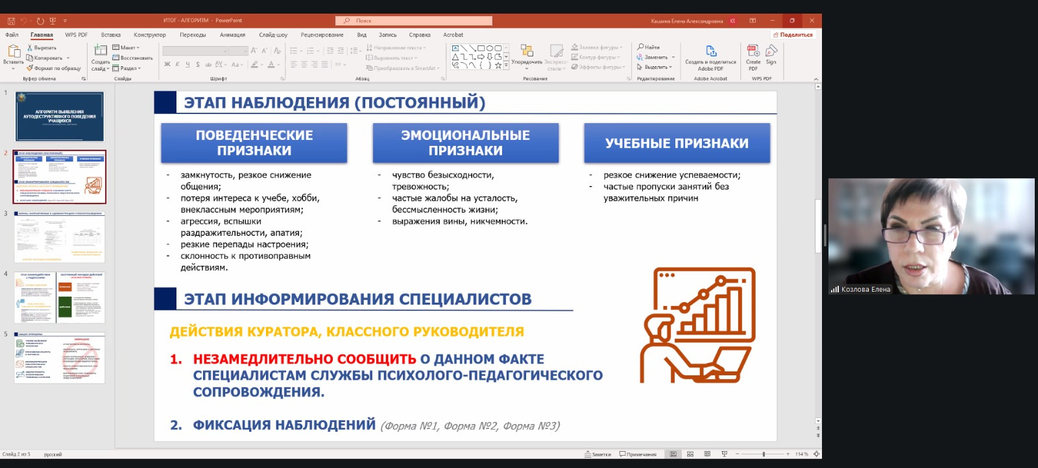Image resolution: width=1038 pixels, height=468 pixels.
Task: Click the Поделиться share button
Action: coord(792,35)
